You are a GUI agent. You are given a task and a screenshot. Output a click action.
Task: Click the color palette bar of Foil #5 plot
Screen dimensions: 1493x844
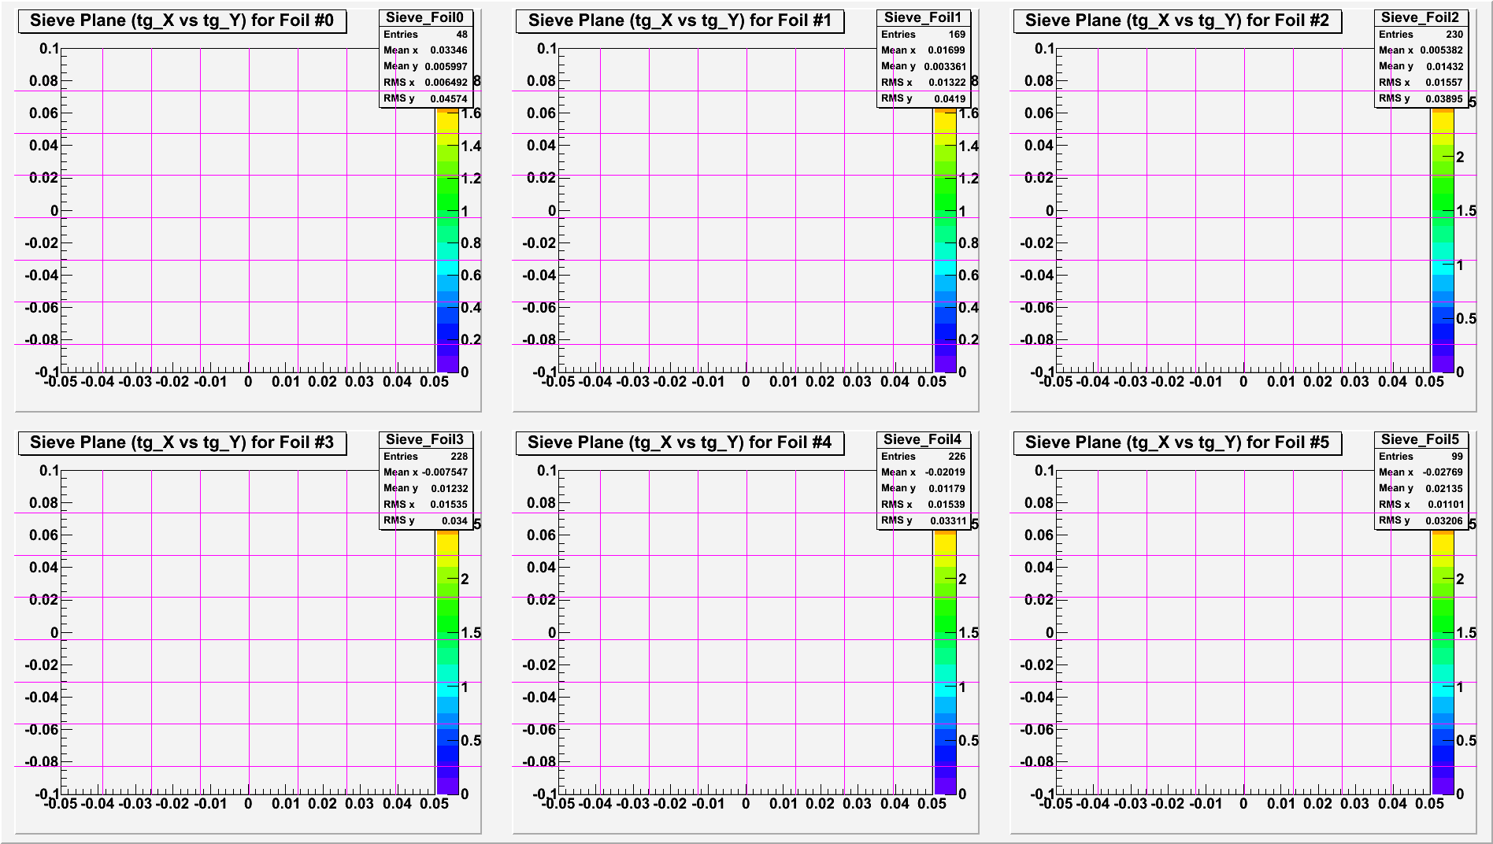coord(1443,662)
